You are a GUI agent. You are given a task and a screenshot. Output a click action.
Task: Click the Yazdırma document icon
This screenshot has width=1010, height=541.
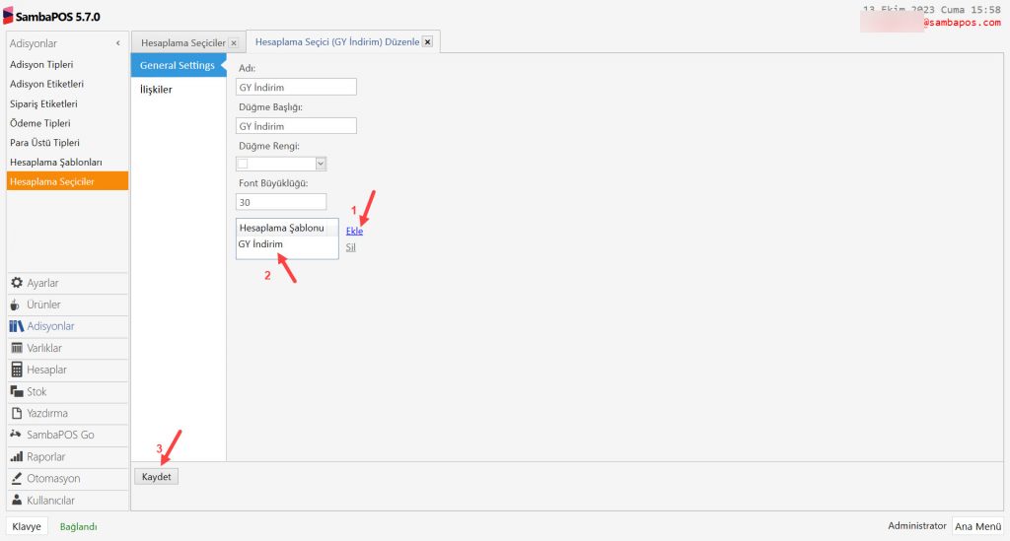pyautogui.click(x=17, y=414)
